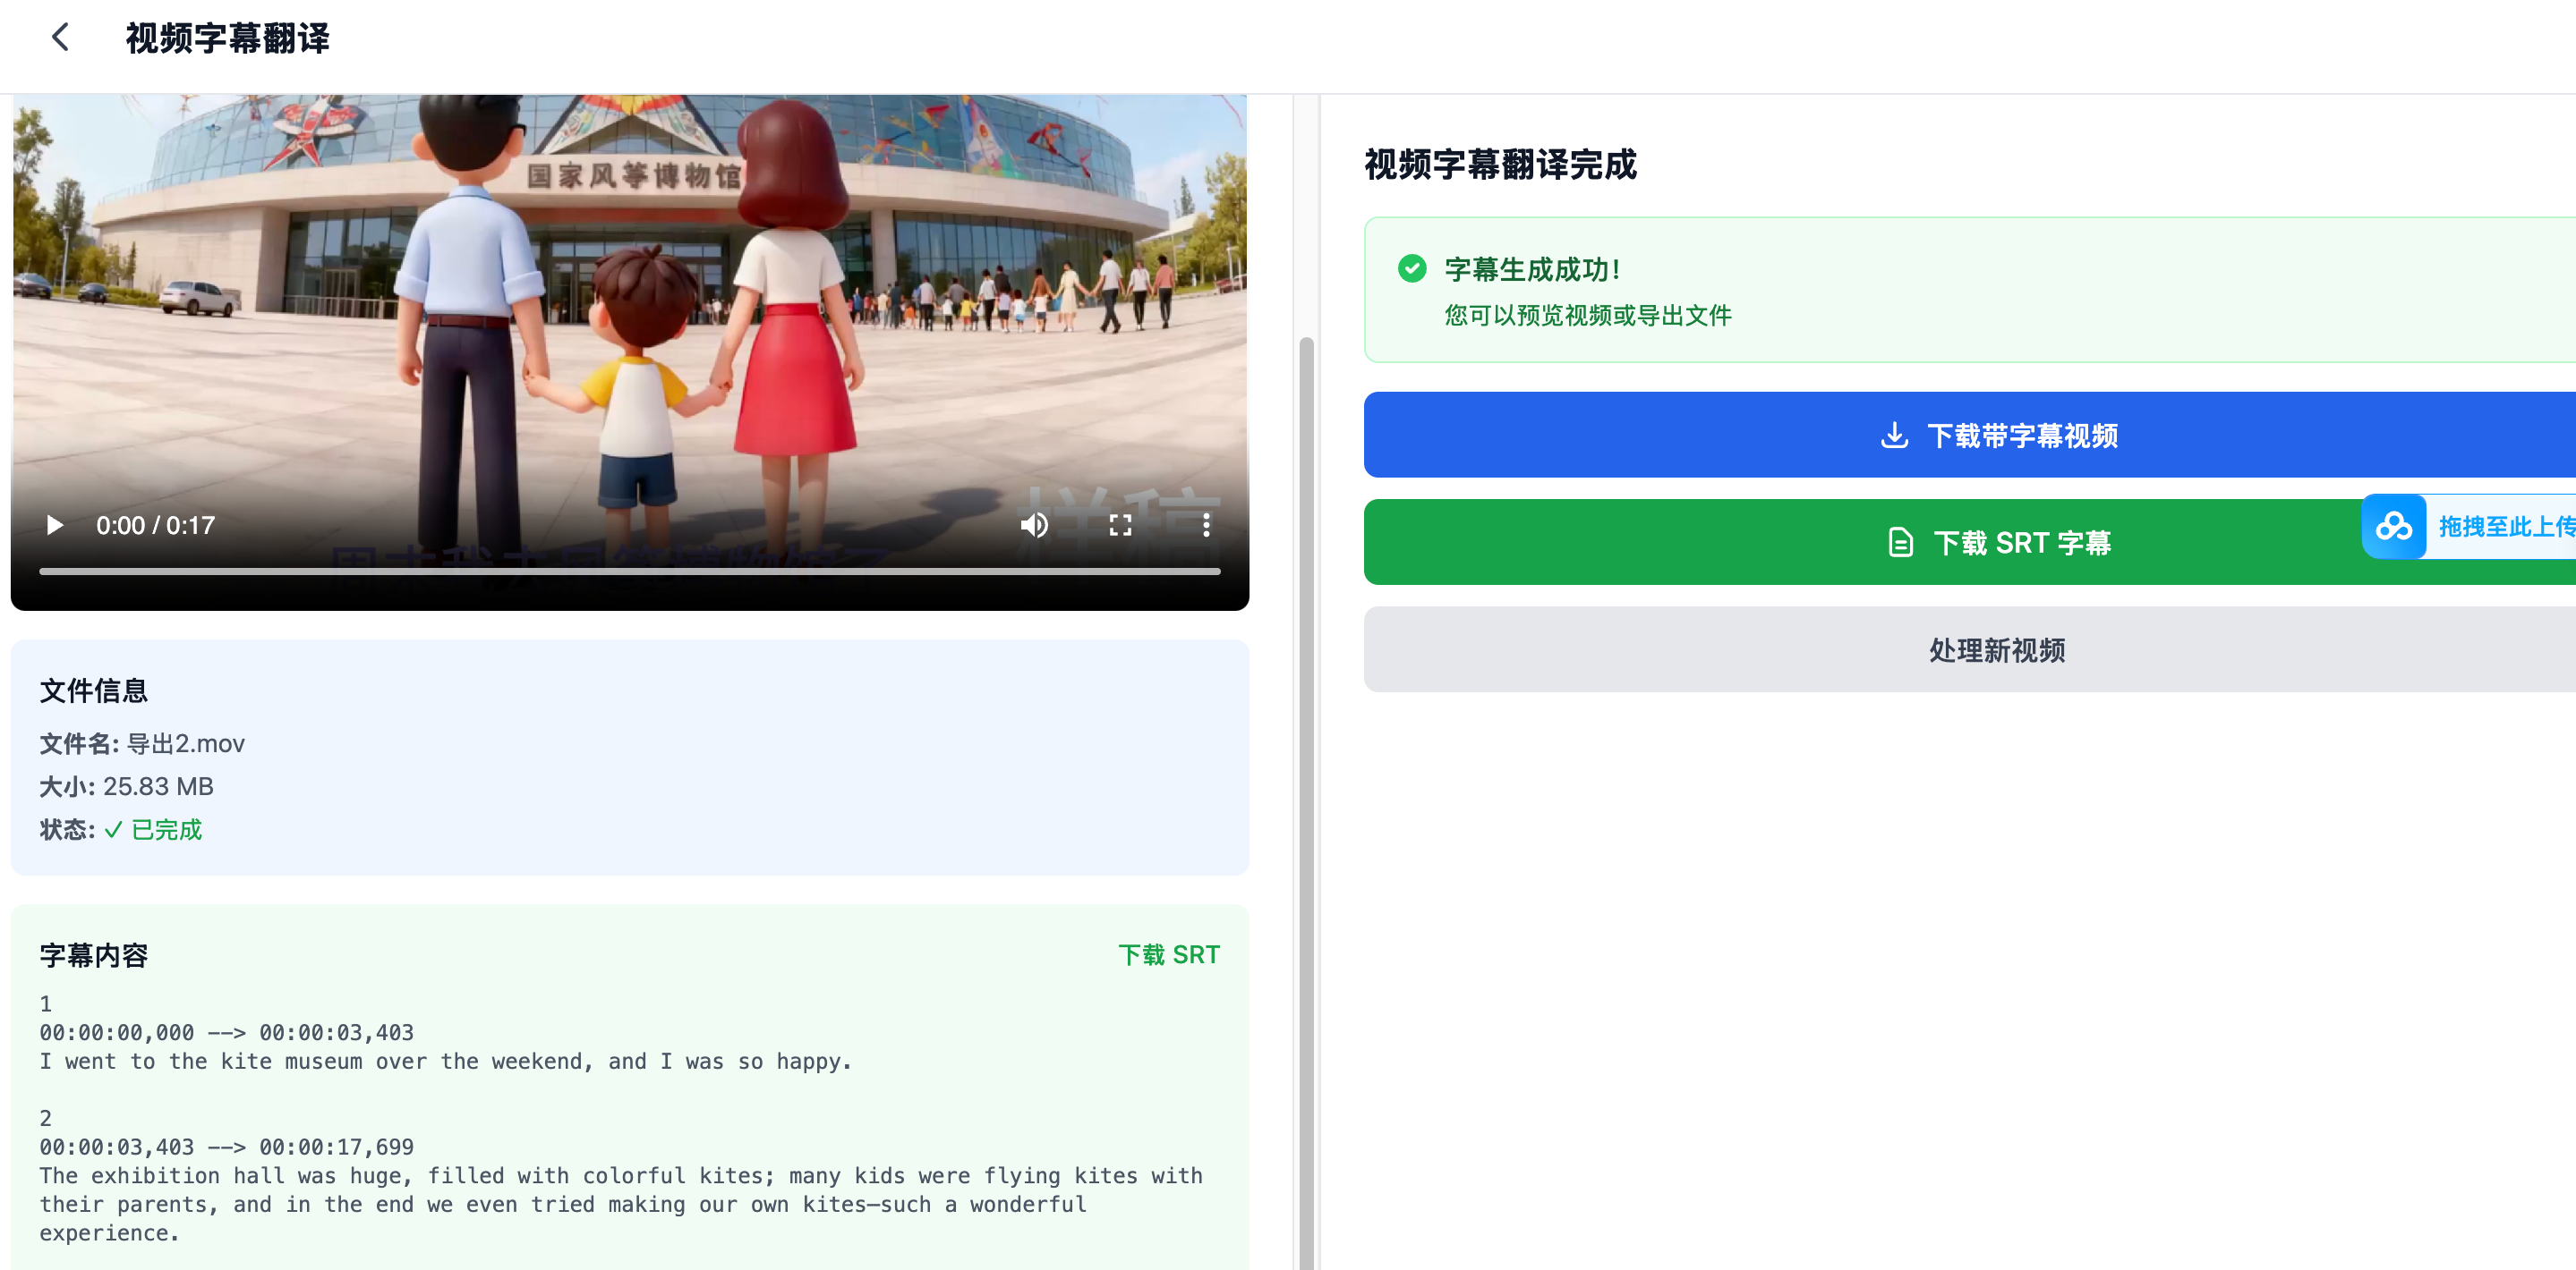Screen dimensions: 2576x1270
Task: Click the kite museum video thumbnail
Action: tap(630, 300)
